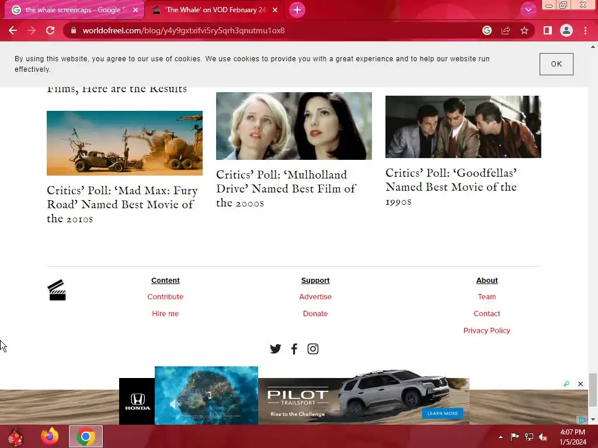598x448 pixels.
Task: Launch Firefox from the taskbar
Action: (x=50, y=436)
